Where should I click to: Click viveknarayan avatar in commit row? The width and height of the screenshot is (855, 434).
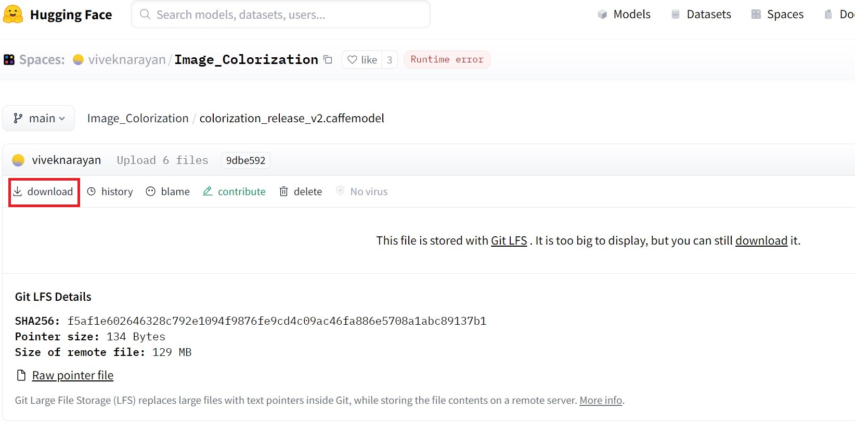click(x=18, y=160)
